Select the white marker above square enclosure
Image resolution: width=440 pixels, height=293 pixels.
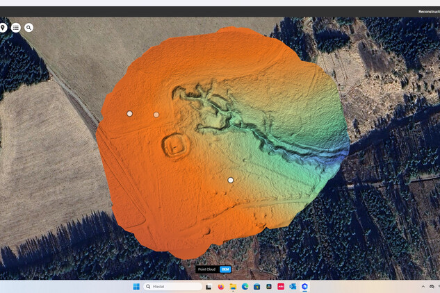click(156, 115)
